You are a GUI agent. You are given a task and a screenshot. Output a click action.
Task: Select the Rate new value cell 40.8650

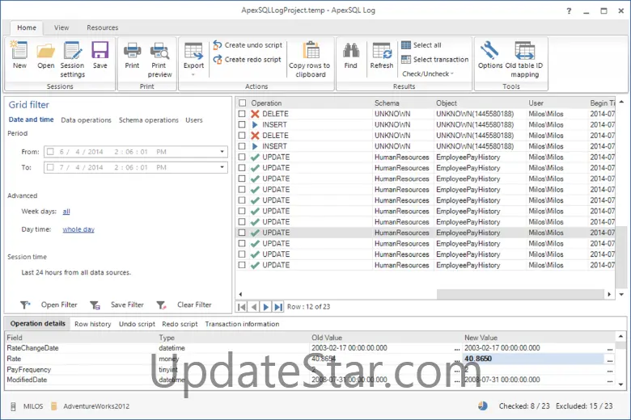[534, 359]
